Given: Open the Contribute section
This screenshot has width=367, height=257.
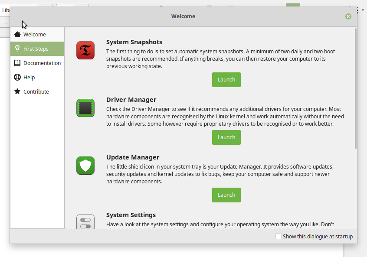Looking at the screenshot, I should [37, 92].
